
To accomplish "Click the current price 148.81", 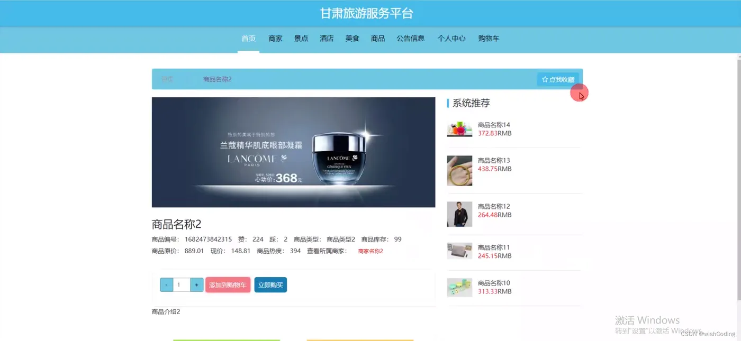I will 241,251.
